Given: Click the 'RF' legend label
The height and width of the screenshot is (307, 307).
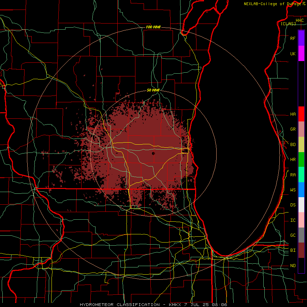Looking at the screenshot, I should (293, 39).
